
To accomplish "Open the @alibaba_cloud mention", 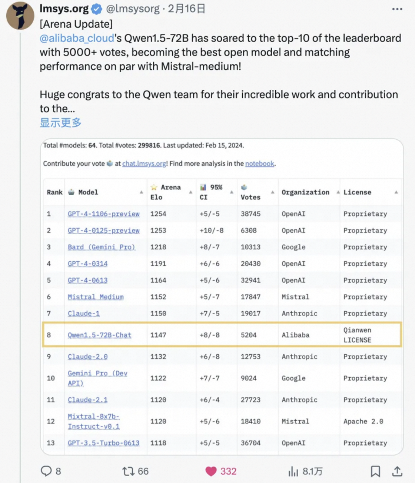I will 77,38.
